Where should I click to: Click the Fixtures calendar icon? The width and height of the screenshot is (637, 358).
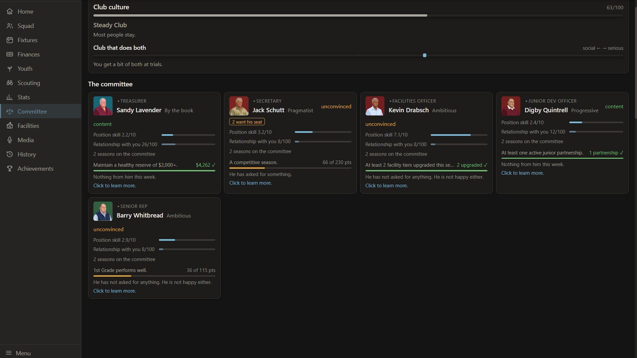(10, 40)
